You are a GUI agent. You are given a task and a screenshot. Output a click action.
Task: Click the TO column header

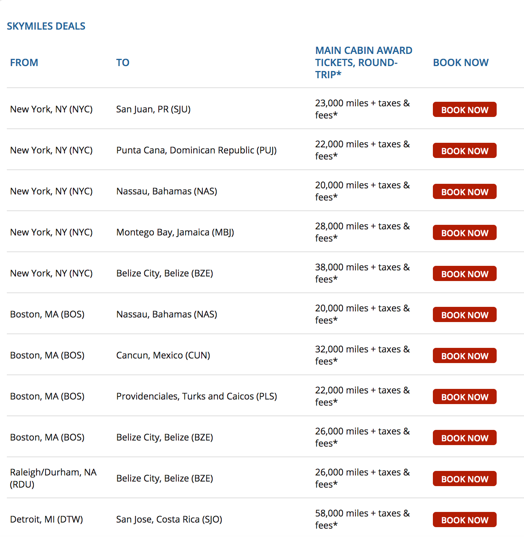[123, 63]
